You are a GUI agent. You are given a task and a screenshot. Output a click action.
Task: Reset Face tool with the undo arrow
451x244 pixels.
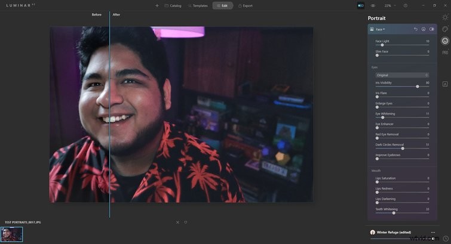(x=416, y=29)
